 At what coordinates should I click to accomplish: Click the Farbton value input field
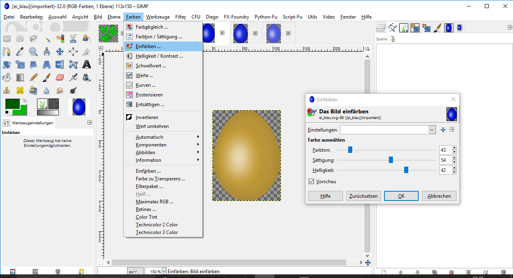[x=445, y=150]
